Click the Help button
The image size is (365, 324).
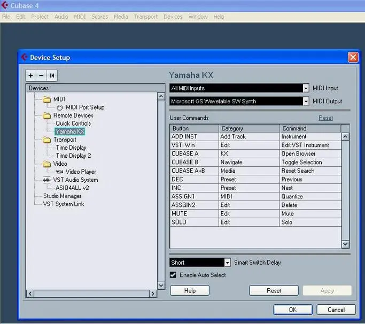click(x=190, y=290)
